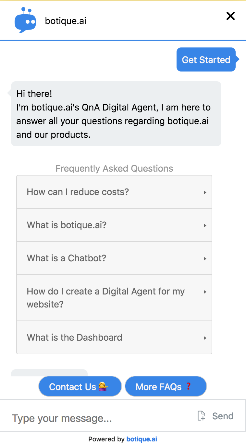Click the Get Started message bubble

pyautogui.click(x=206, y=60)
